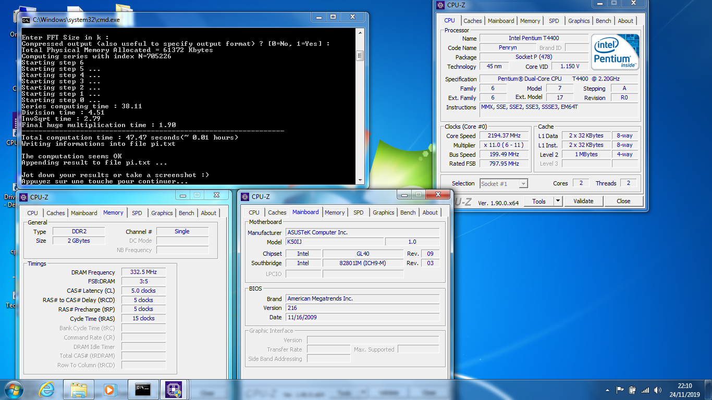Click the BIOS Date value 11/16/2009
This screenshot has width=712, height=400.
[x=363, y=318]
